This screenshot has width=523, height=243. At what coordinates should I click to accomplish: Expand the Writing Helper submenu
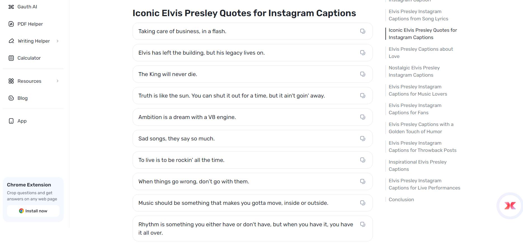point(58,41)
